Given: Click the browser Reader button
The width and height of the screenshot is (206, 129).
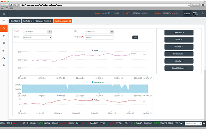Looking at the screenshot, I should (x=195, y=5).
